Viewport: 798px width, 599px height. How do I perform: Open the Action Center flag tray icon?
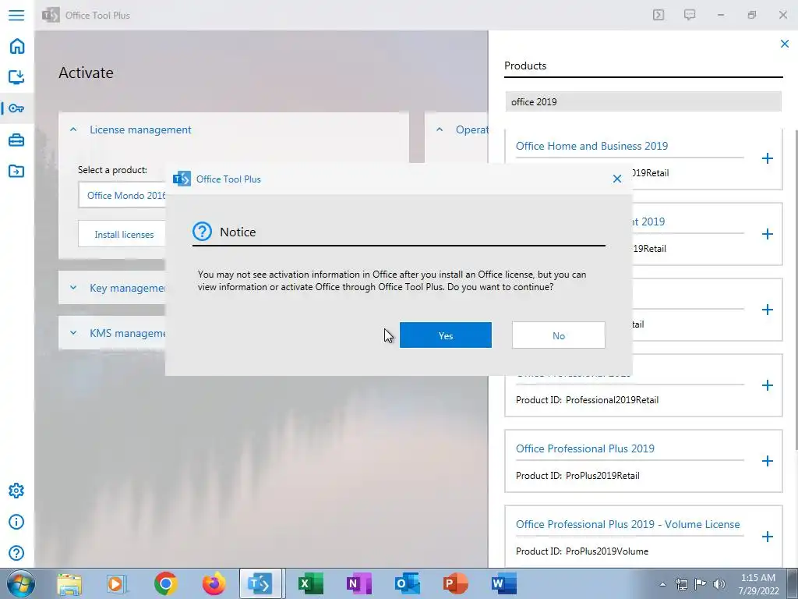(701, 584)
